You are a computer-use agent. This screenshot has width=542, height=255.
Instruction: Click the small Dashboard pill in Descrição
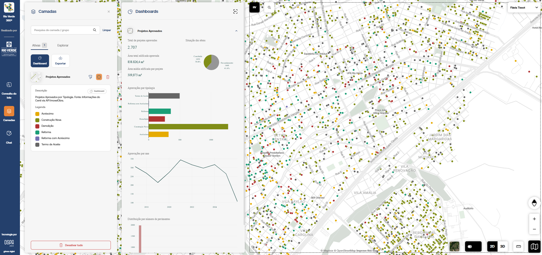tap(97, 91)
